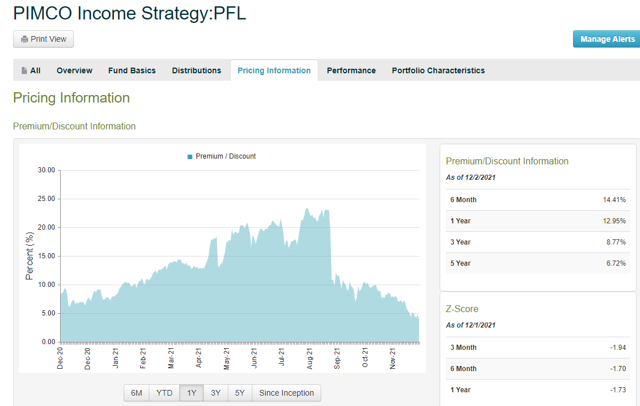Screen dimensions: 640x406
Task: Click the Aug-21 peak in the chart area
Action: tap(307, 209)
